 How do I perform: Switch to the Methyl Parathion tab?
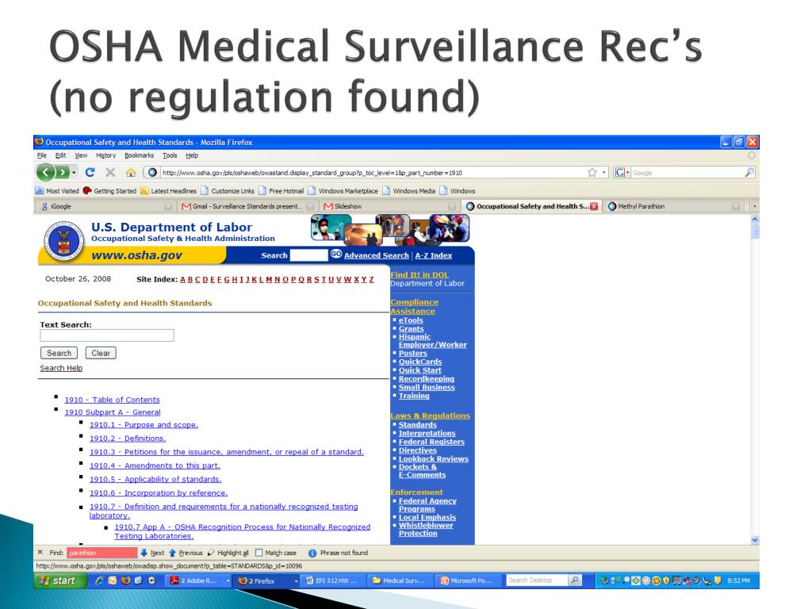tap(673, 206)
